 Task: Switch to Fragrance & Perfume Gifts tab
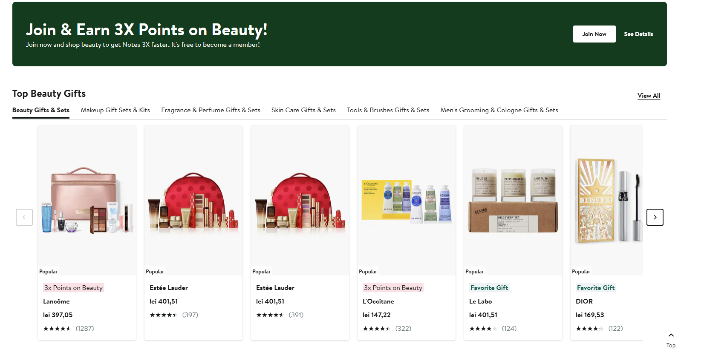pos(211,110)
